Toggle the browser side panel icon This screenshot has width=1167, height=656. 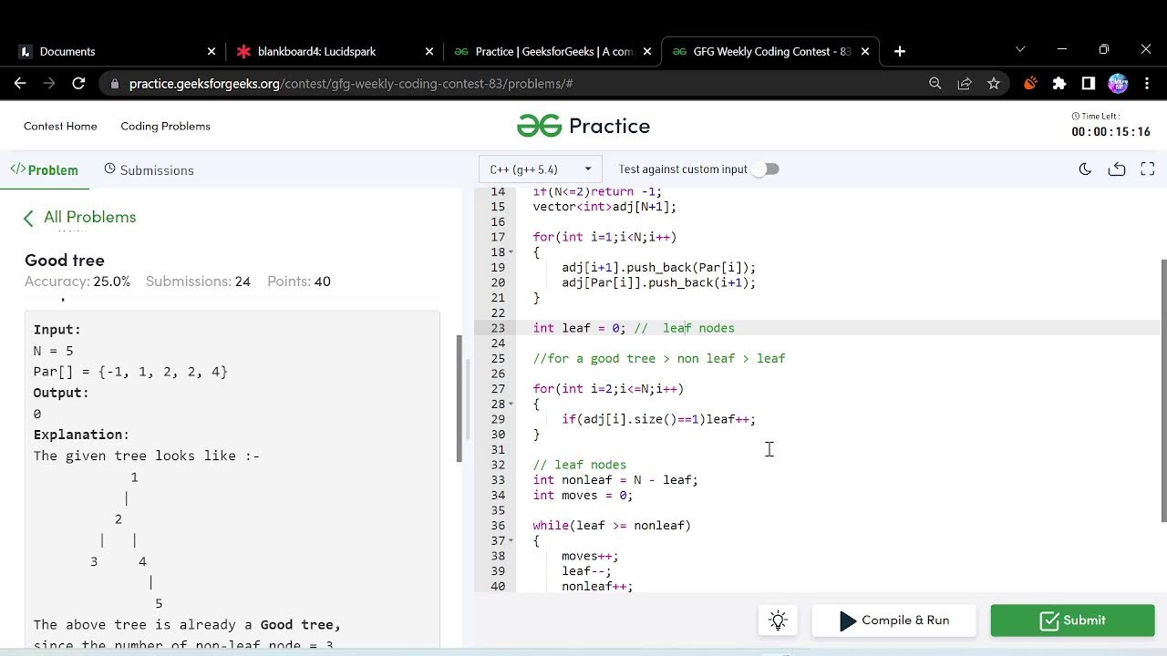click(1089, 83)
